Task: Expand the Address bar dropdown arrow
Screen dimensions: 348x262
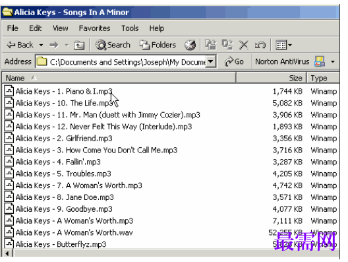Action: pyautogui.click(x=211, y=61)
